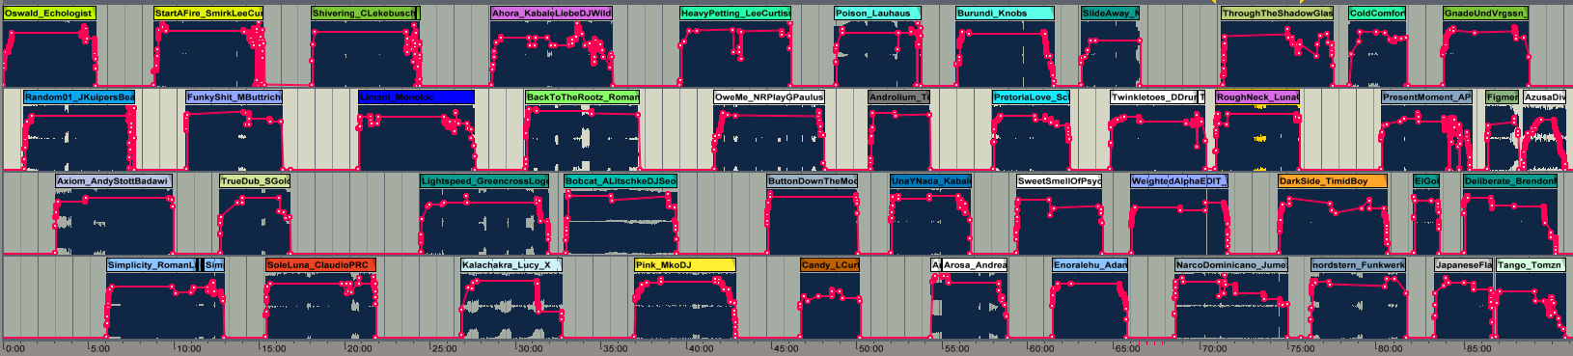Image resolution: width=1573 pixels, height=356 pixels.
Task: Select the BackToTheRootz_Roman clip
Action: point(582,97)
